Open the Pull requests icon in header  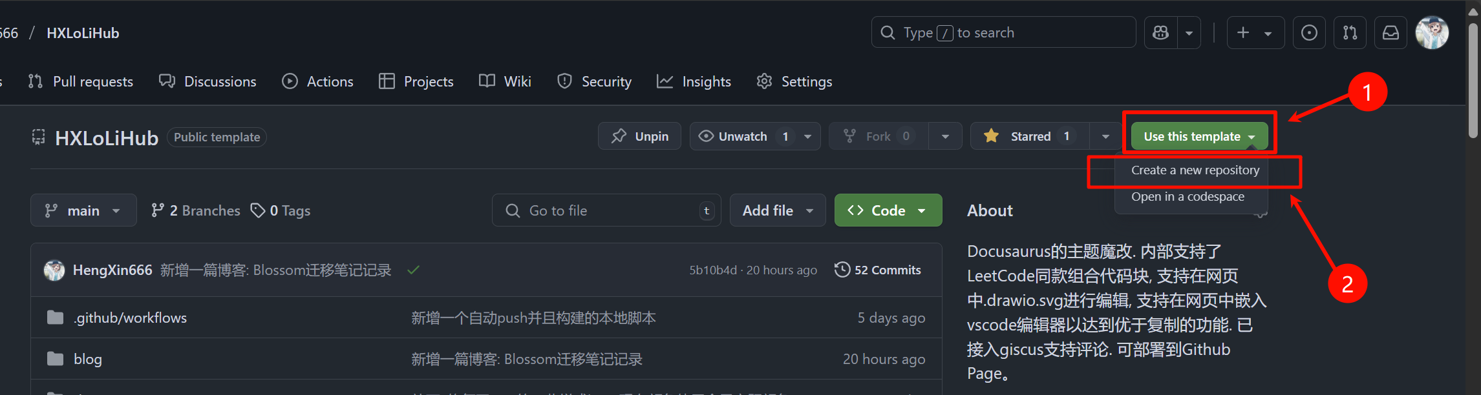(x=1350, y=32)
